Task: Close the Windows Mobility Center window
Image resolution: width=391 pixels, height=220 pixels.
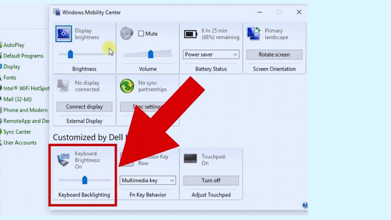Action: 299,12
